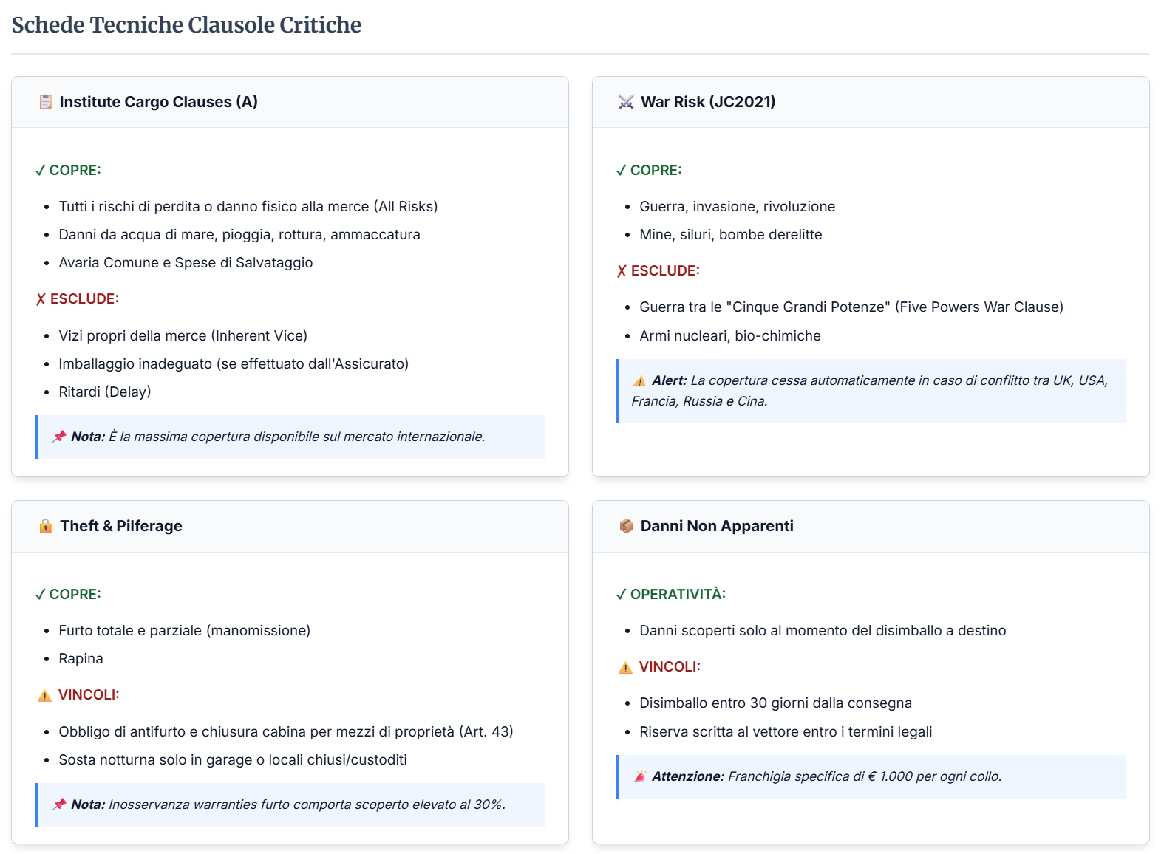Click the siren icon in the Attenzione note
The width and height of the screenshot is (1164, 854).
point(640,776)
